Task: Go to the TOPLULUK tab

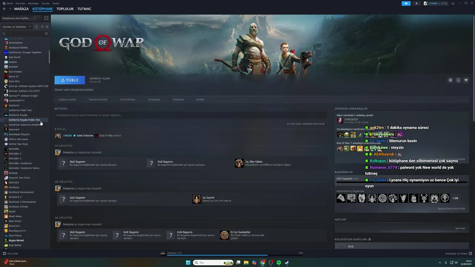Action: pos(65,9)
